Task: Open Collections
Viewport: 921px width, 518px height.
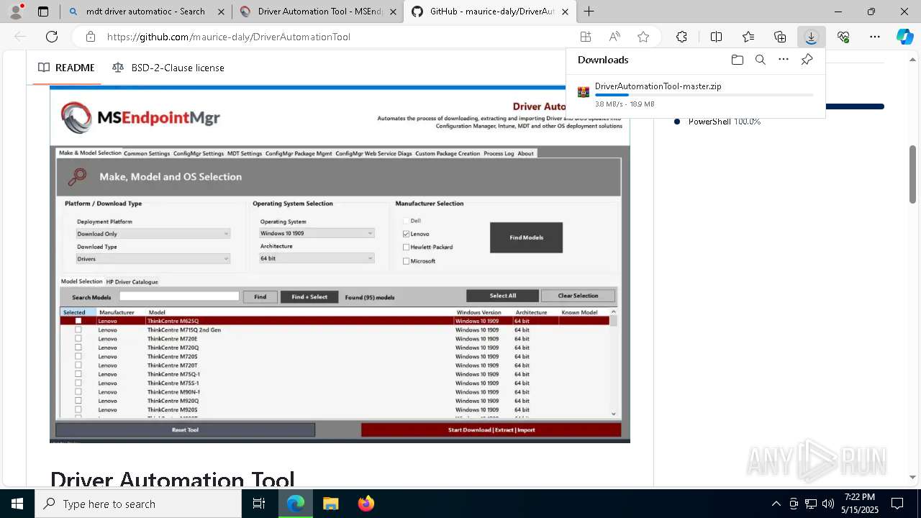Action: 780,37
